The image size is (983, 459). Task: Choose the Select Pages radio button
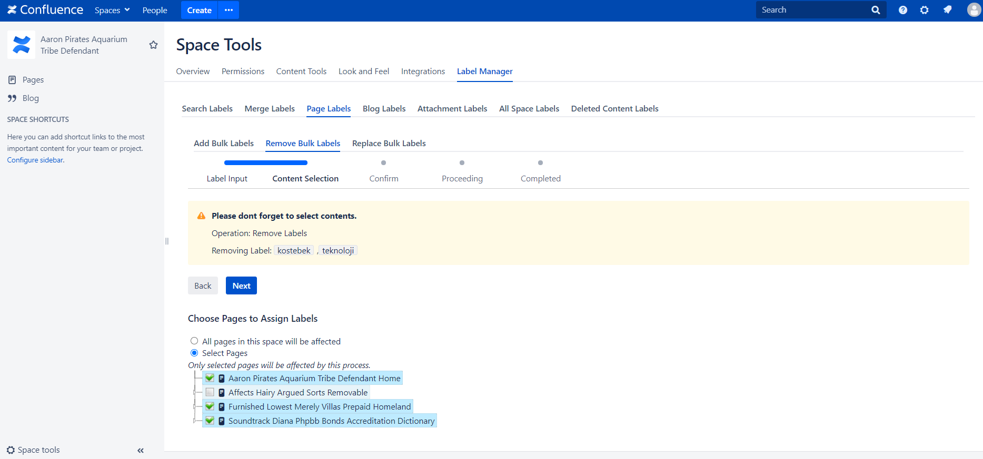[x=194, y=353]
